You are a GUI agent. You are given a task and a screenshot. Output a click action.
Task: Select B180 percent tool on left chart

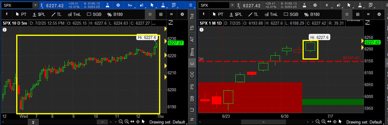click(x=115, y=14)
